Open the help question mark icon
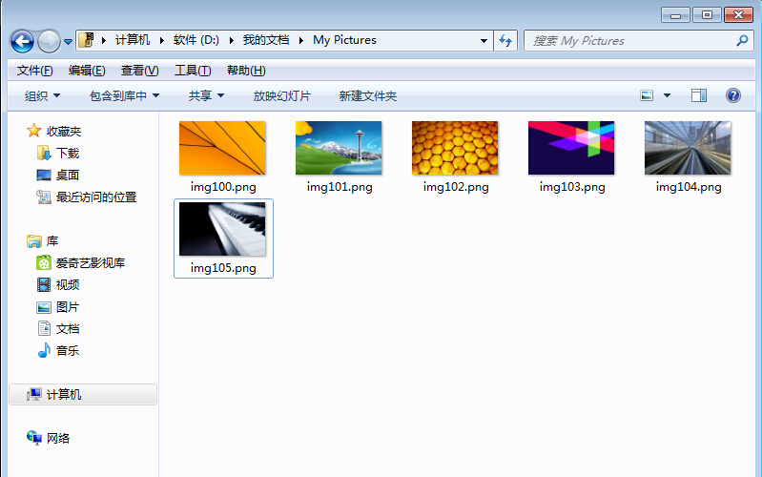This screenshot has width=762, height=477. [732, 95]
